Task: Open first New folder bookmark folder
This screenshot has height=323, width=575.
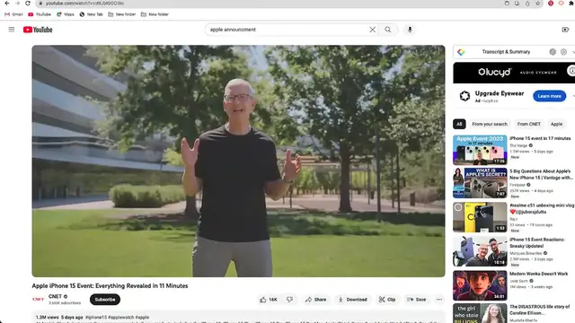Action: 122,14
